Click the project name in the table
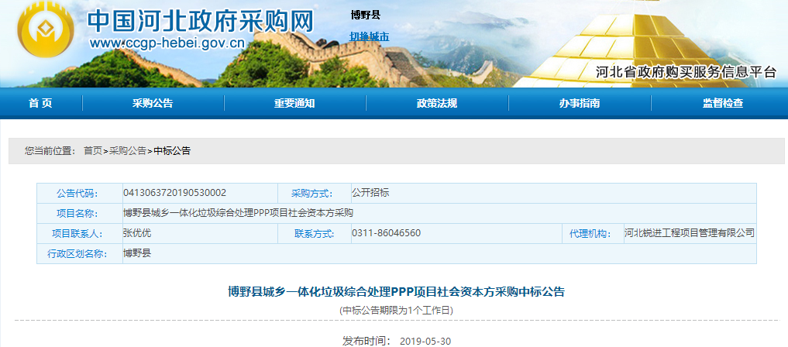The width and height of the screenshot is (788, 347). (x=238, y=213)
